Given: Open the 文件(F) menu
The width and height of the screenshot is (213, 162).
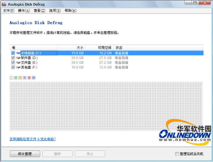Looking at the screenshot, I should [8, 11].
